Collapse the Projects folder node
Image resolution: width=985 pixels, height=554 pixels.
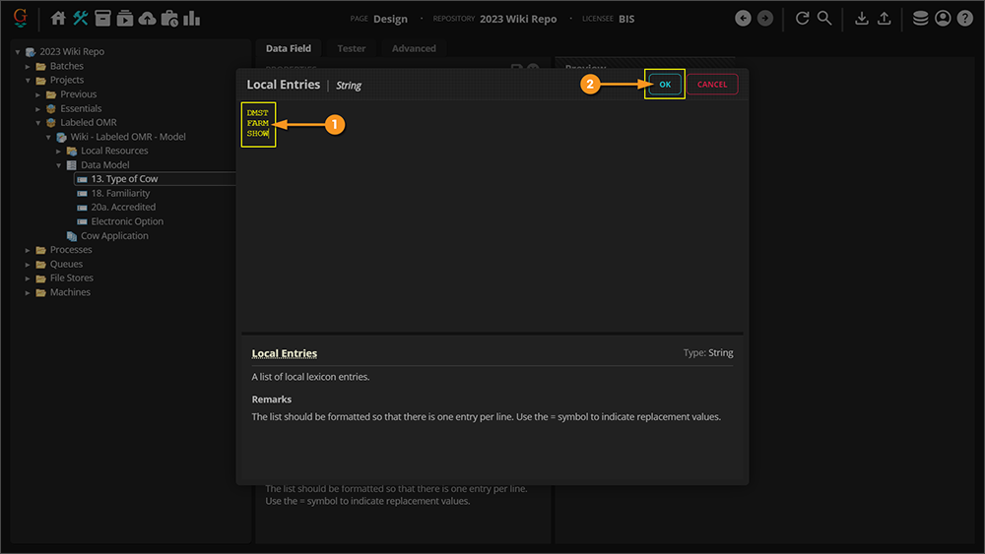point(29,81)
